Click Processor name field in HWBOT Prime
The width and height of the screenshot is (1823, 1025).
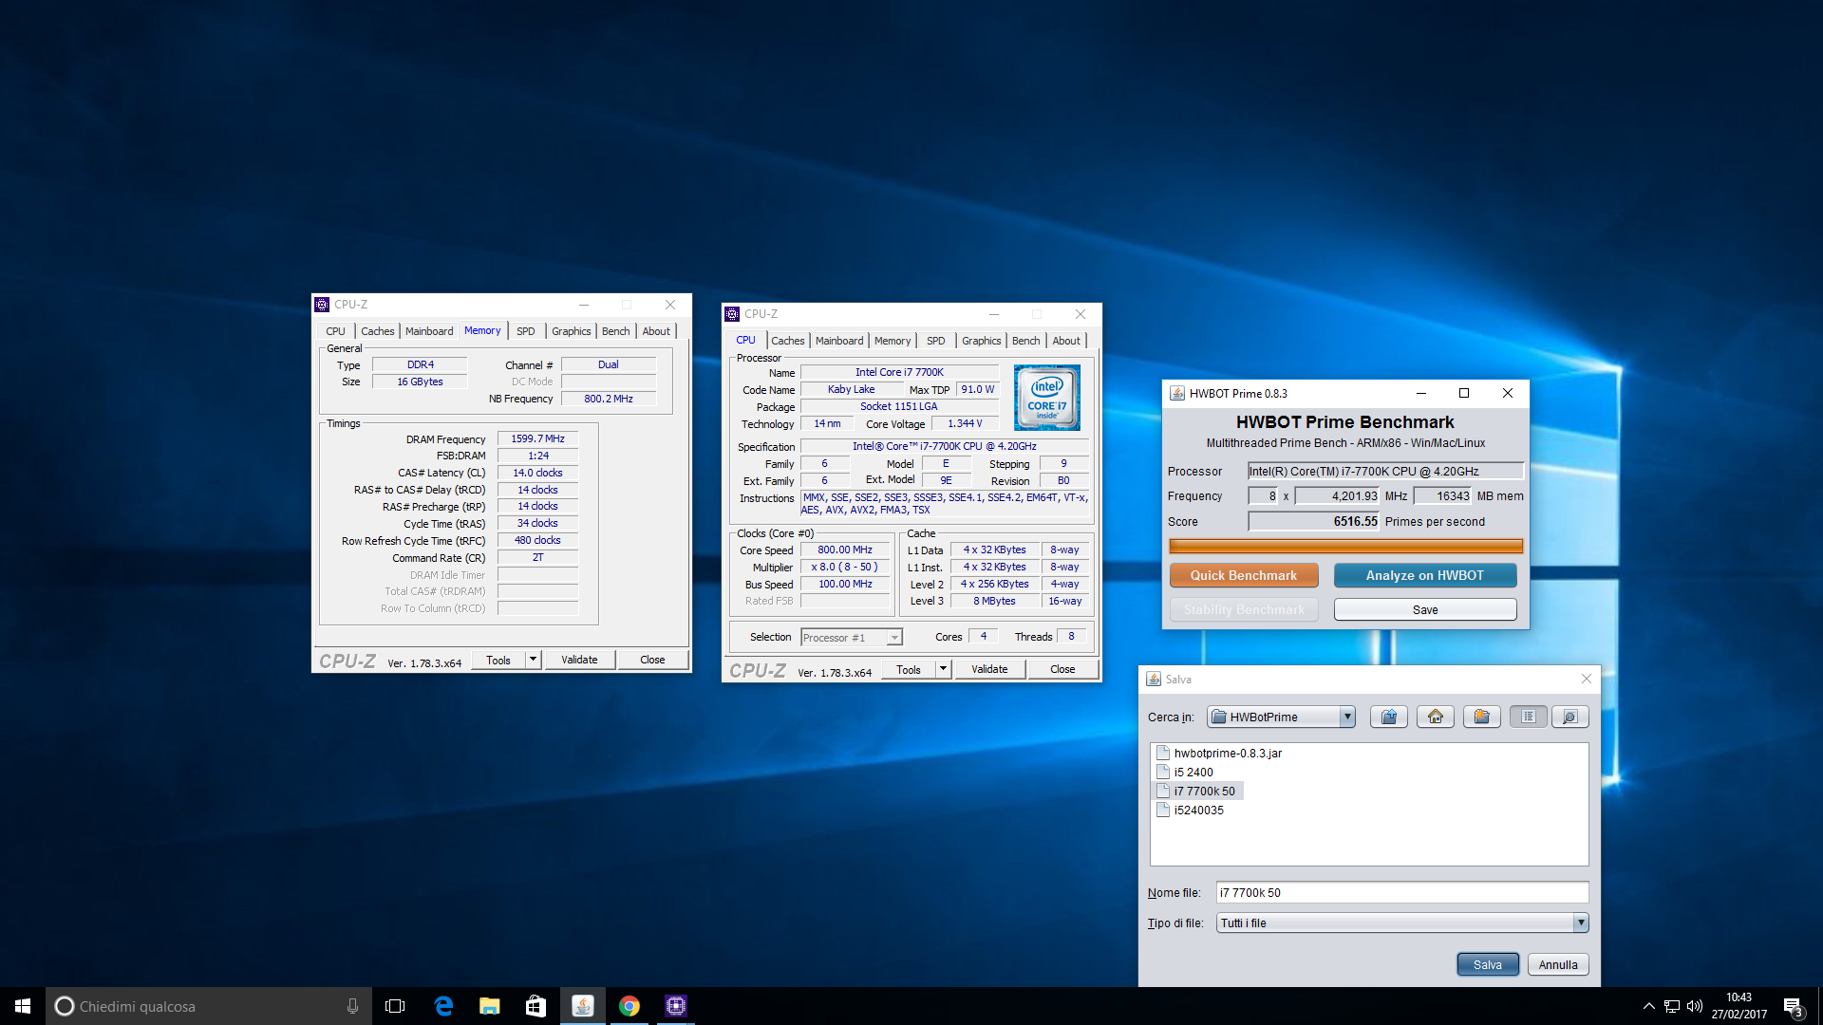coord(1385,471)
